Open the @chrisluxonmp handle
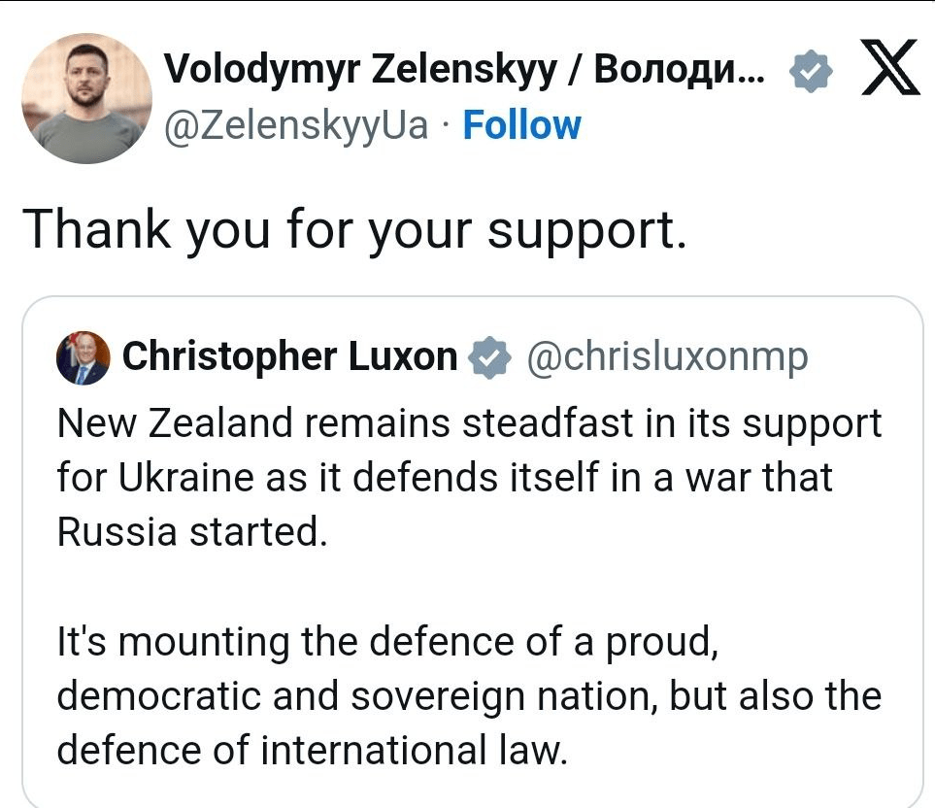 (666, 357)
